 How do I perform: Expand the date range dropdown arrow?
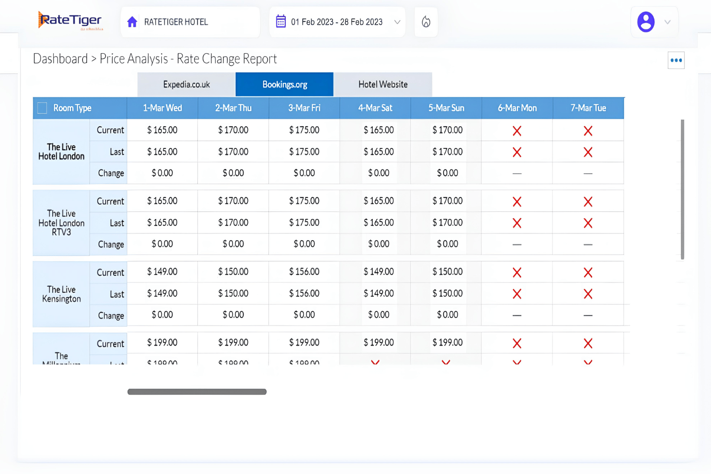[397, 22]
